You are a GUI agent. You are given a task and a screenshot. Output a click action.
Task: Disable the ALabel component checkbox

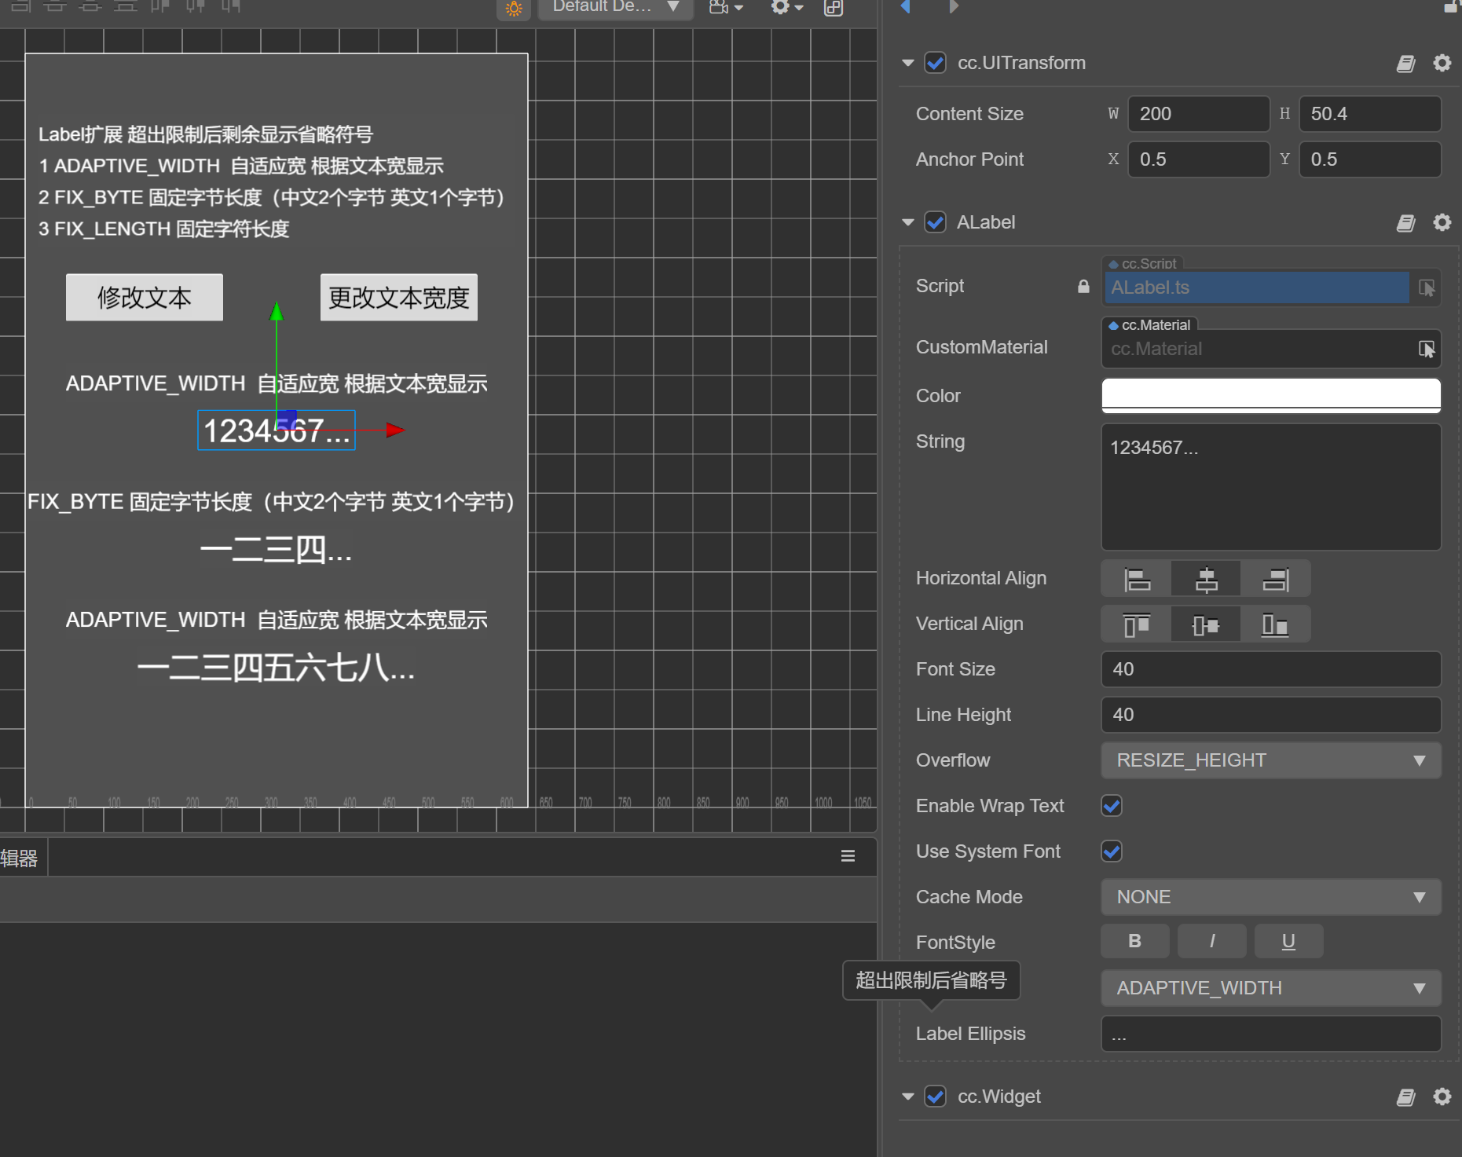point(935,223)
